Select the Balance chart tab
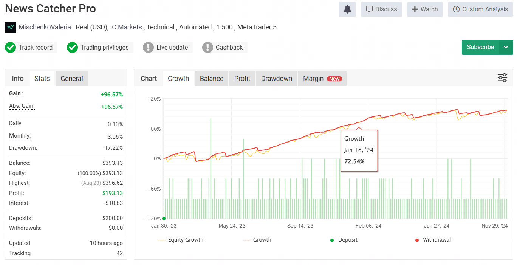 coord(212,79)
